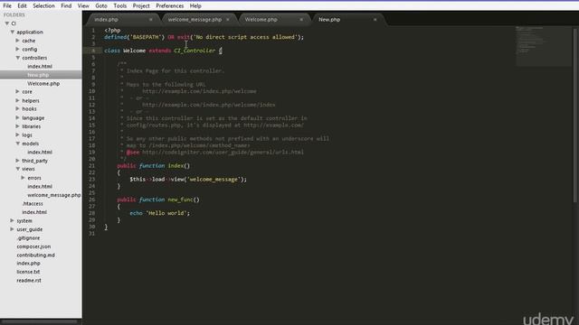The image size is (579, 325).
Task: Expand the helpers folder arrow
Action: click(17, 100)
